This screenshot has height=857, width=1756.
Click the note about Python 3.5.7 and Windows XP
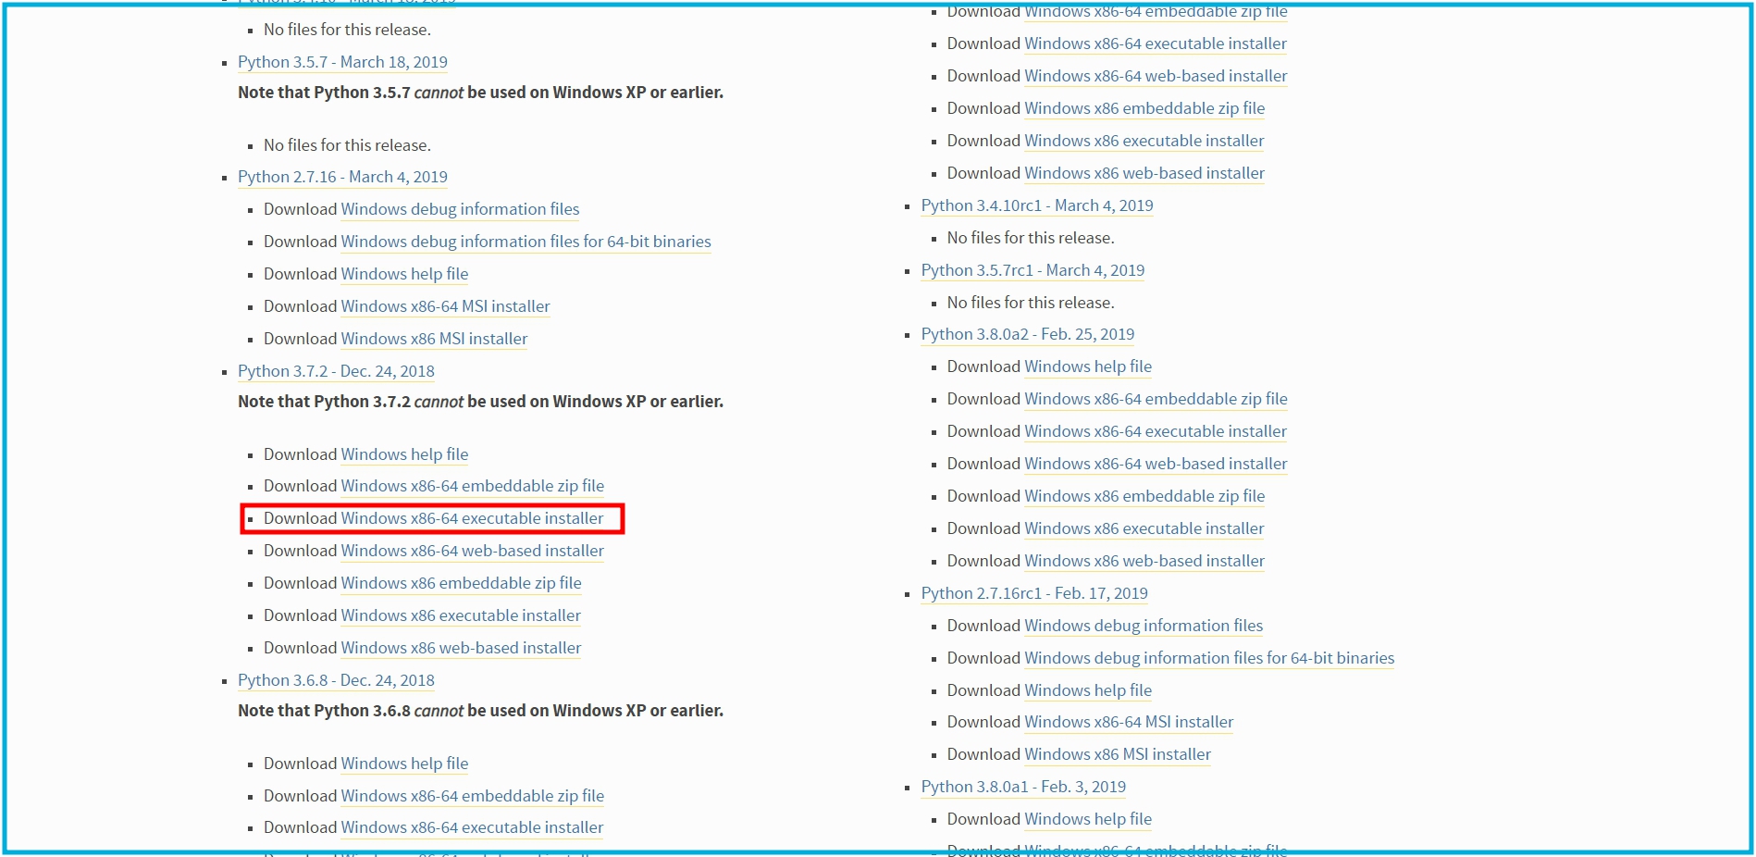tap(480, 93)
